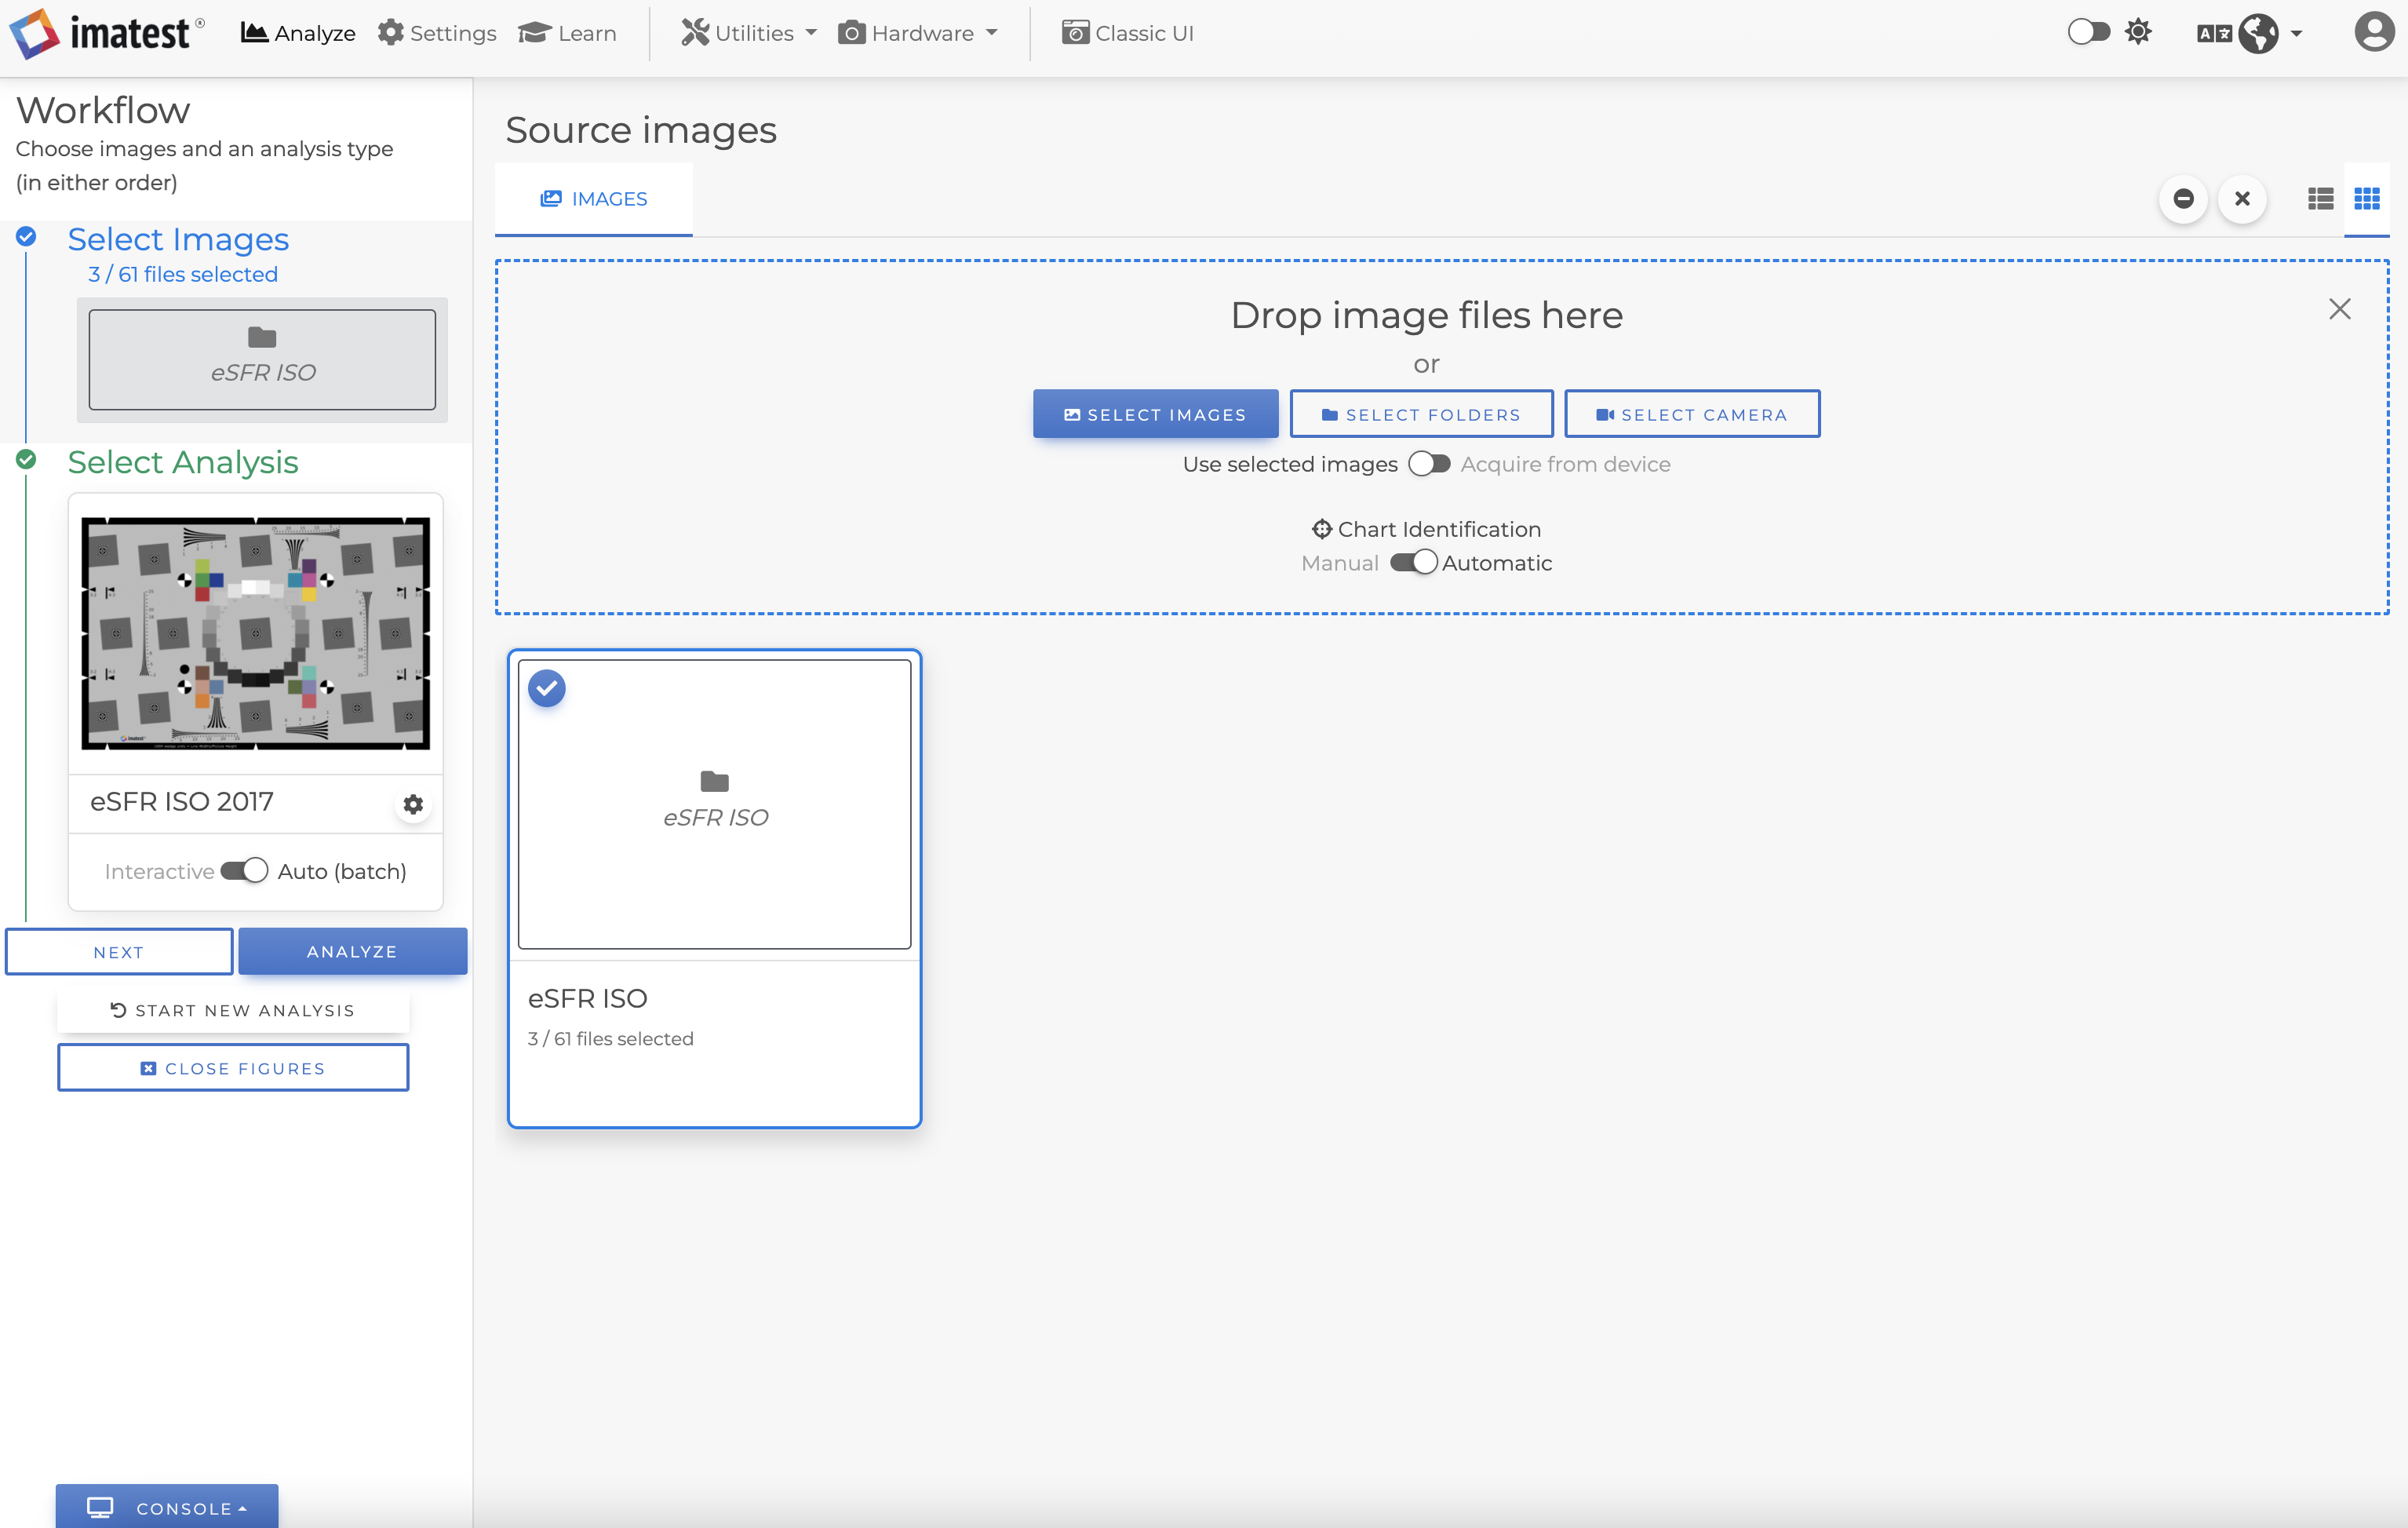Click the eSFR ISO 2017 chart thumbnail

256,634
